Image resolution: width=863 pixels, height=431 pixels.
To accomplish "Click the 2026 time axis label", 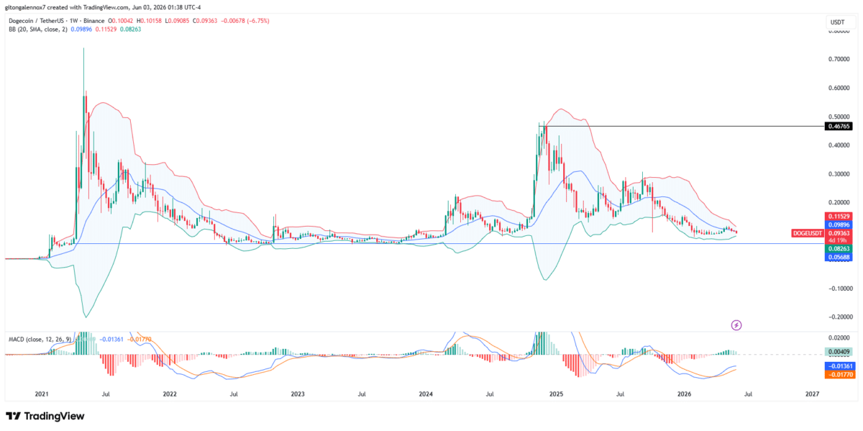I will (x=684, y=394).
